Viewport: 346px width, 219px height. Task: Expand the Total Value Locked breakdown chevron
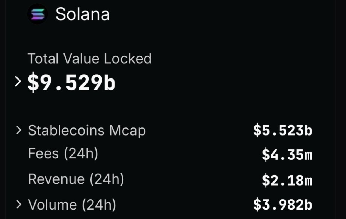click(x=18, y=82)
